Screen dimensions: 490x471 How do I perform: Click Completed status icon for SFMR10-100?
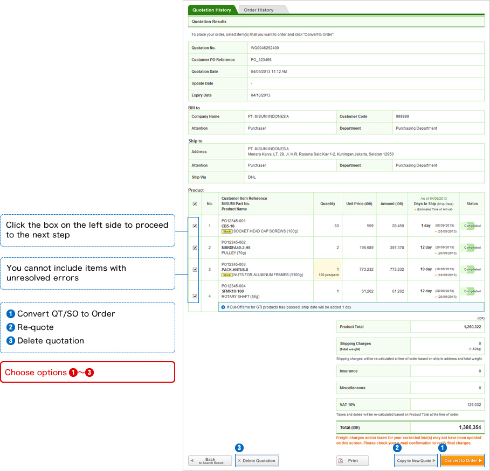[472, 291]
